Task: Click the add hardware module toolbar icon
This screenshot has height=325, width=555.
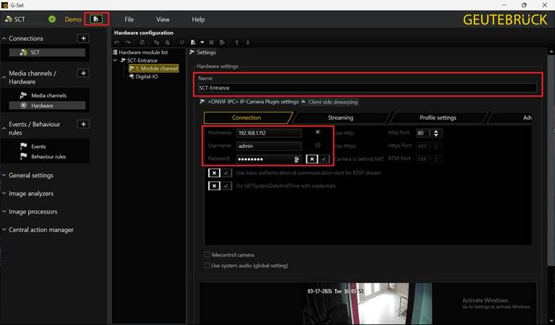Action: 193,43
